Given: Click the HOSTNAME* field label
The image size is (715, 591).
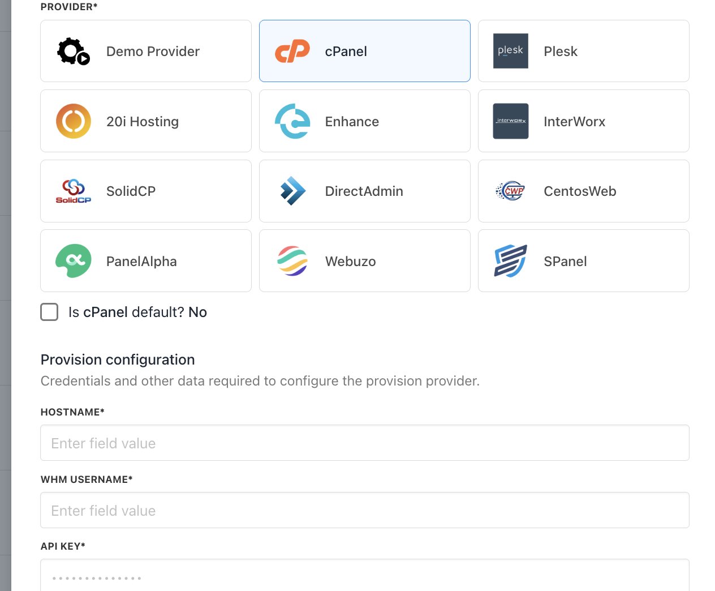Looking at the screenshot, I should point(72,412).
